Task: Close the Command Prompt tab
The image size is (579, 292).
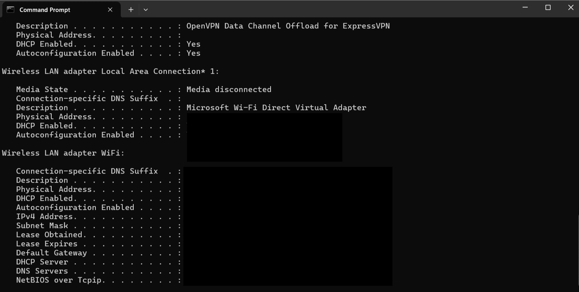Action: pyautogui.click(x=110, y=9)
